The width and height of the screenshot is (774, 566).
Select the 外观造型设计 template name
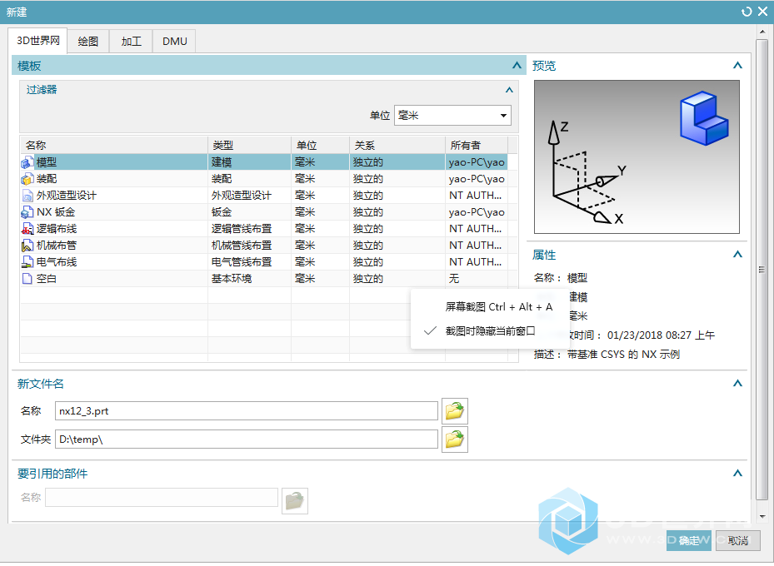tap(66, 196)
